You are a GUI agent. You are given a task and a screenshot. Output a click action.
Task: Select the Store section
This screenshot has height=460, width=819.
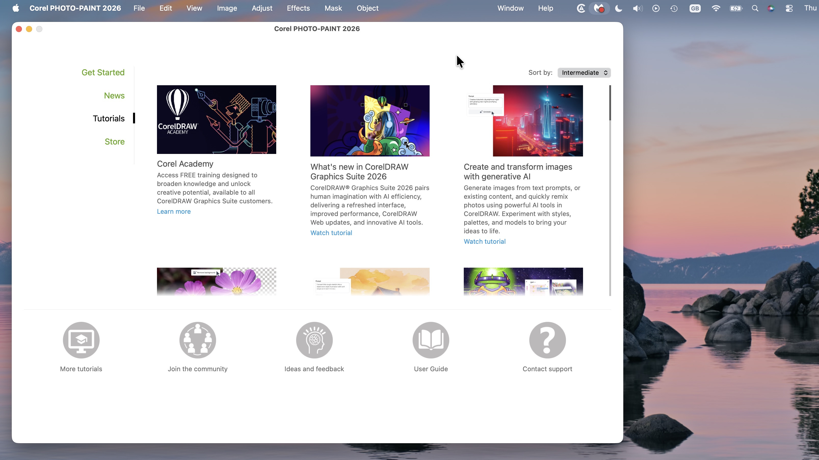pyautogui.click(x=114, y=141)
